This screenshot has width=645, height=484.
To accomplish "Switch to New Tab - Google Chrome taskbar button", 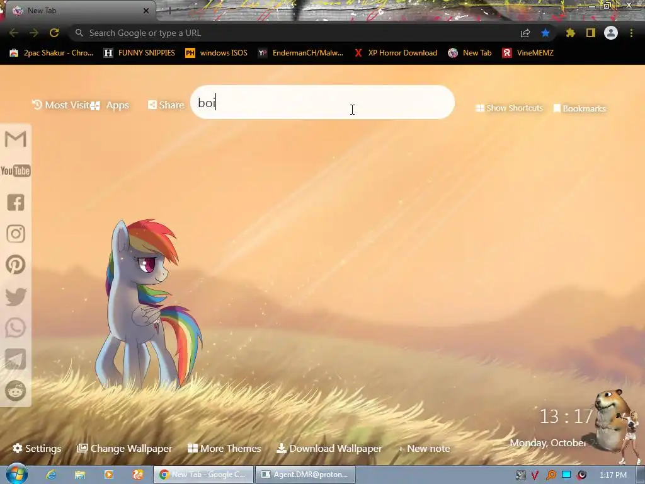I will (203, 475).
